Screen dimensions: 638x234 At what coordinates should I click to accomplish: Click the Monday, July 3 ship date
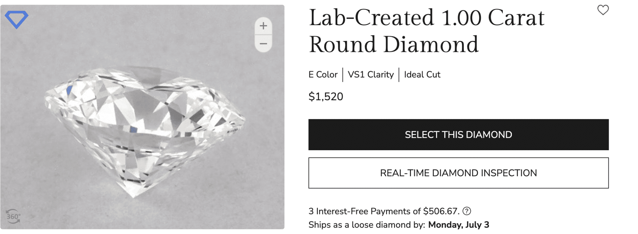pos(459,225)
